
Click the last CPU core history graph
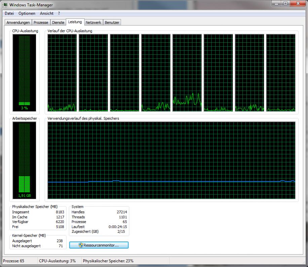pyautogui.click(x=281, y=73)
